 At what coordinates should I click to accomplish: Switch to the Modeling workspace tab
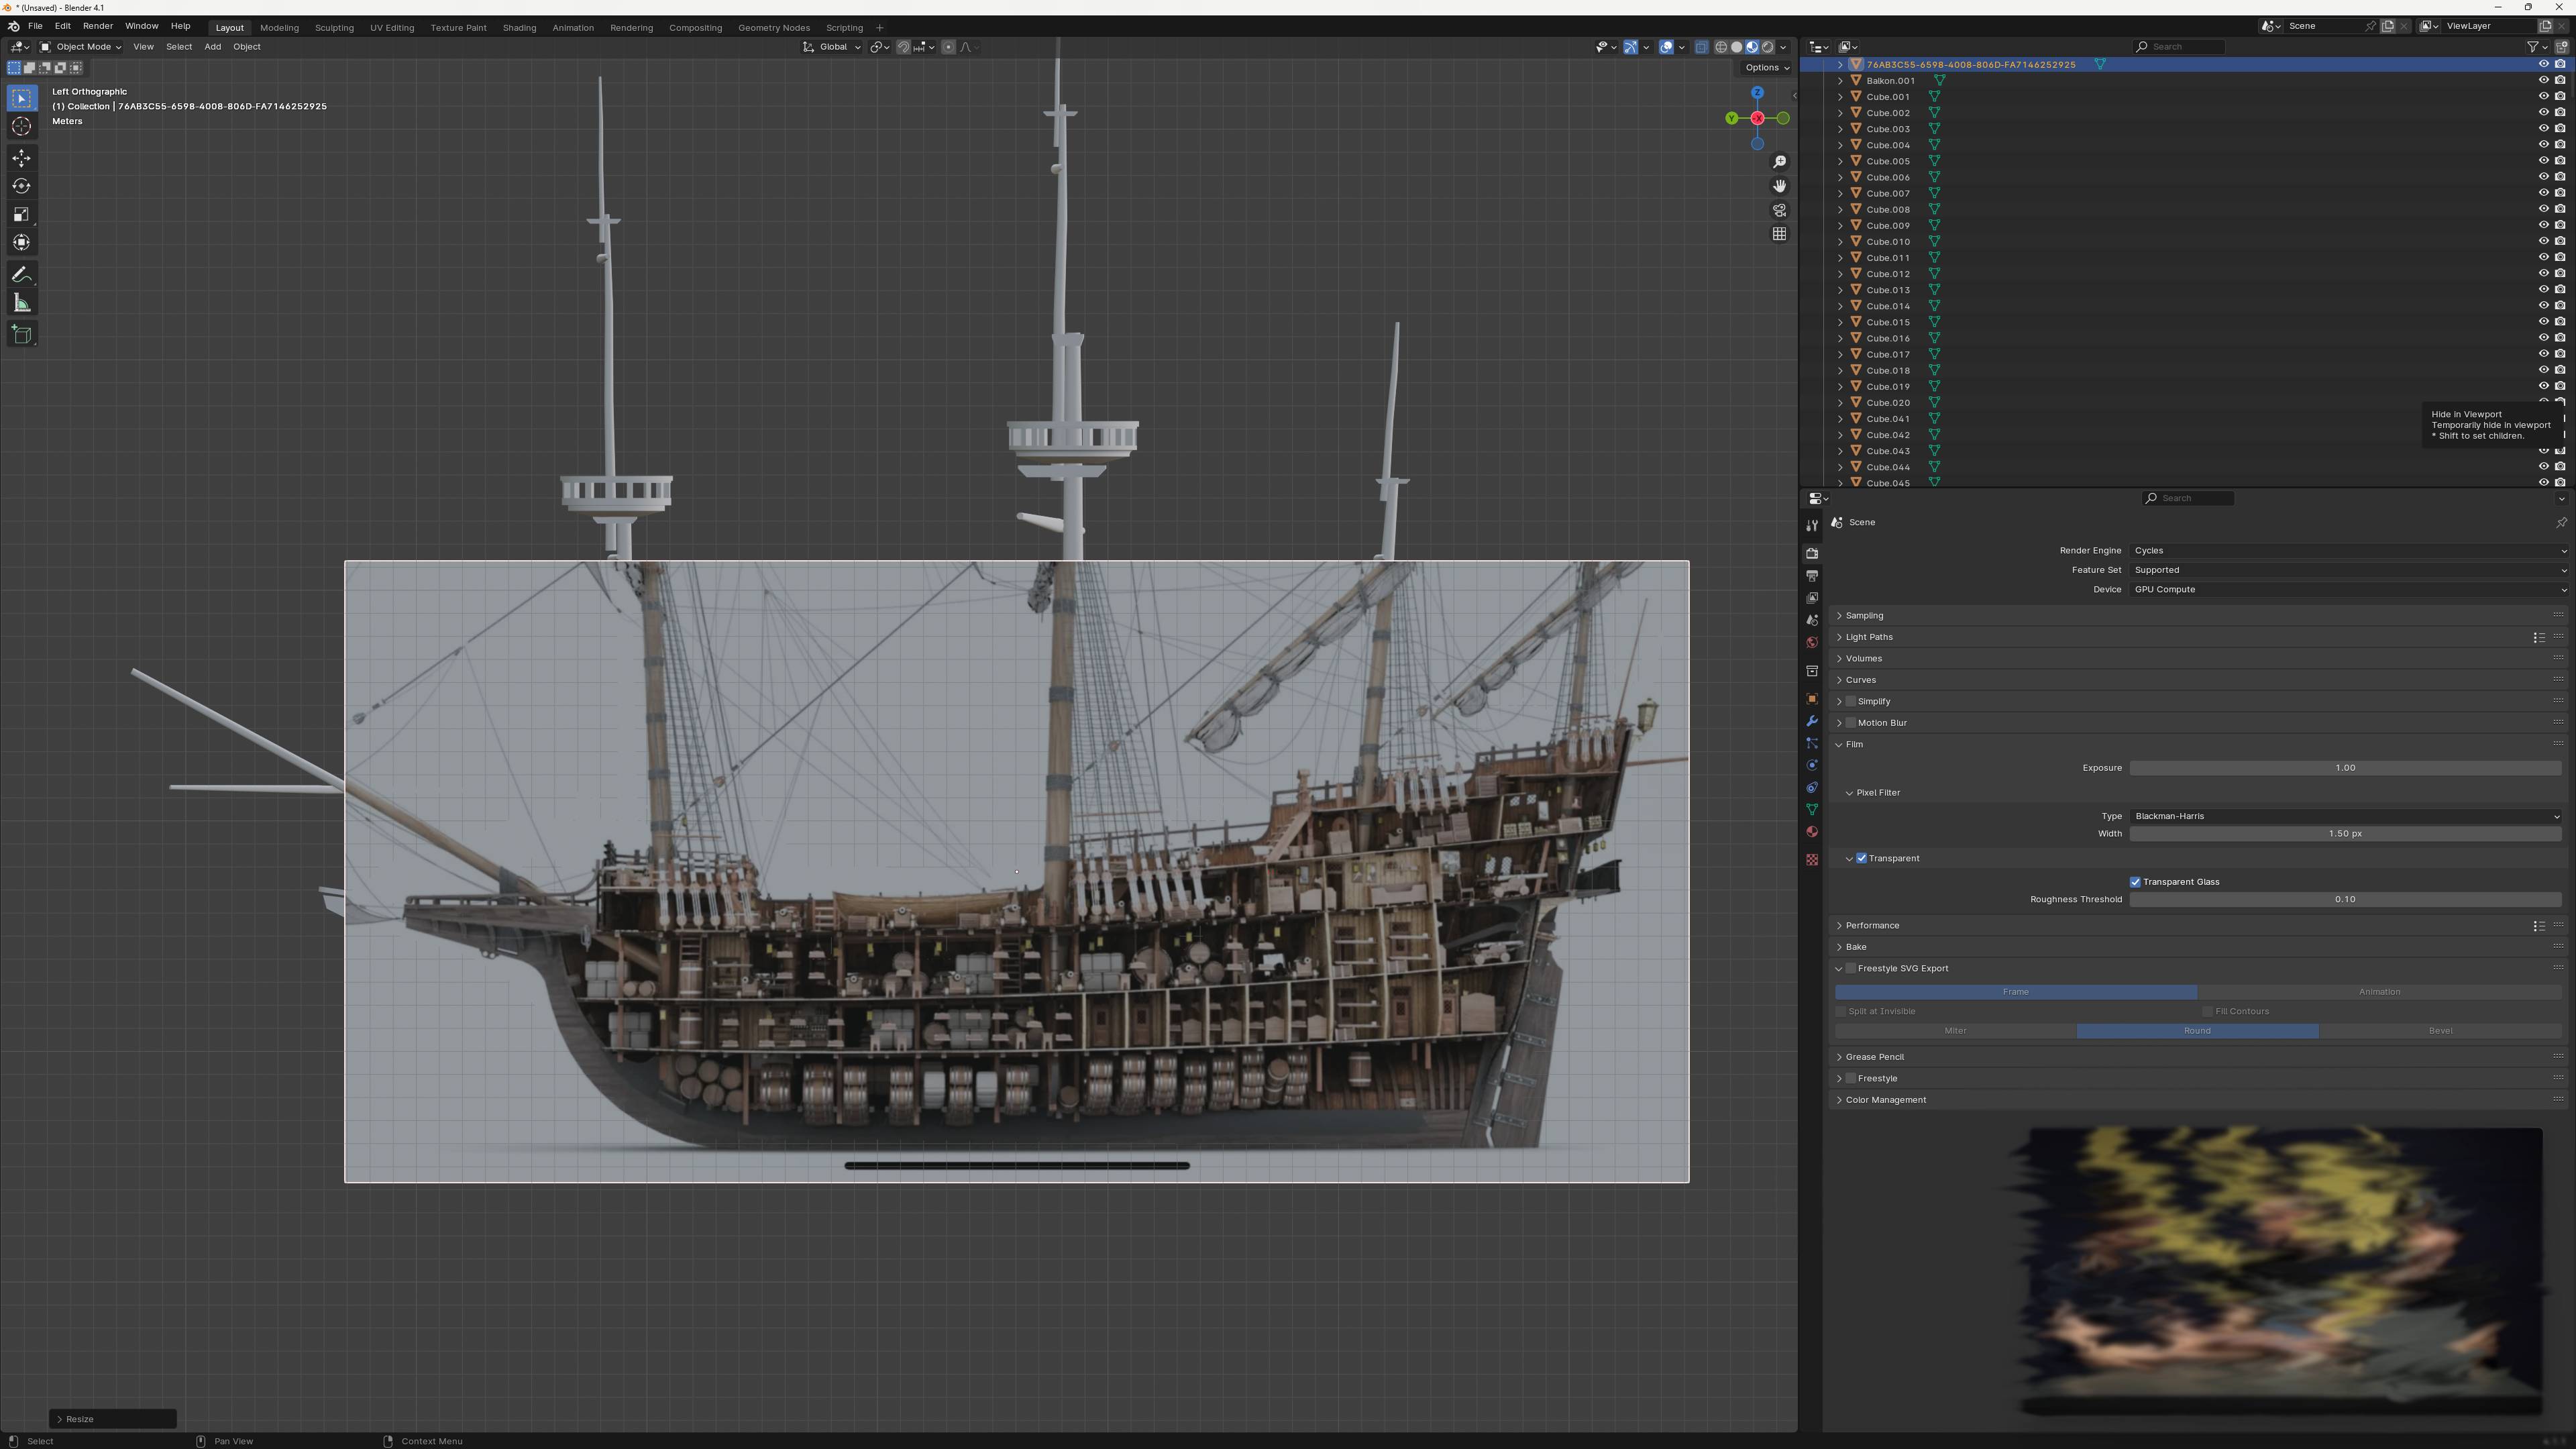279,28
